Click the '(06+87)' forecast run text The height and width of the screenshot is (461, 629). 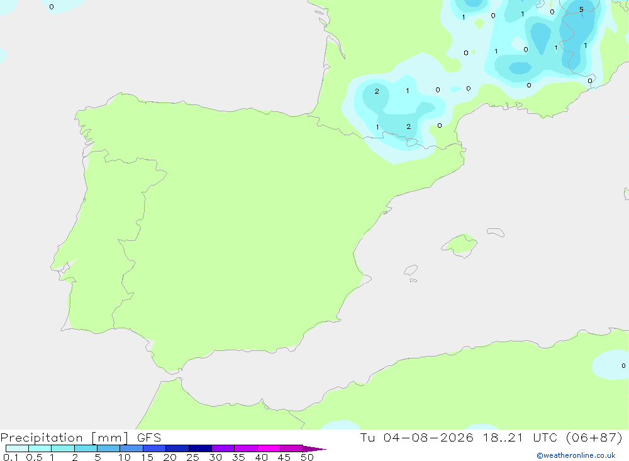click(594, 437)
